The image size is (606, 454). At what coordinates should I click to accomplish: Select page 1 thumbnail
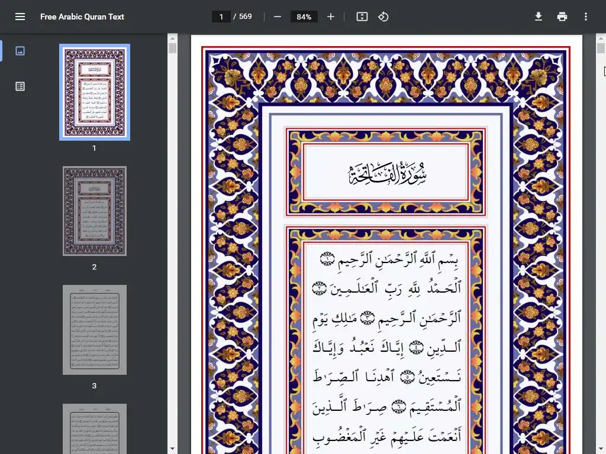coord(95,92)
